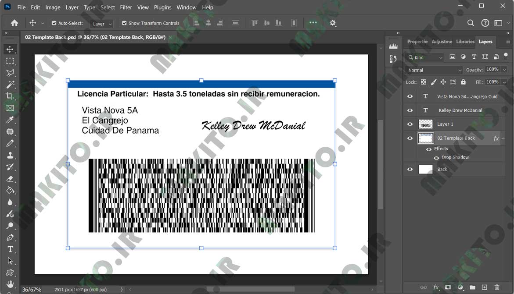Pick the Eyedropper tool
514x294 pixels.
pos(10,120)
